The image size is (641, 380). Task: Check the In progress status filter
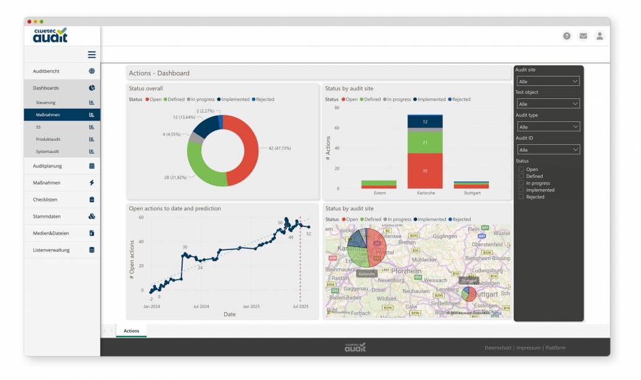(521, 183)
